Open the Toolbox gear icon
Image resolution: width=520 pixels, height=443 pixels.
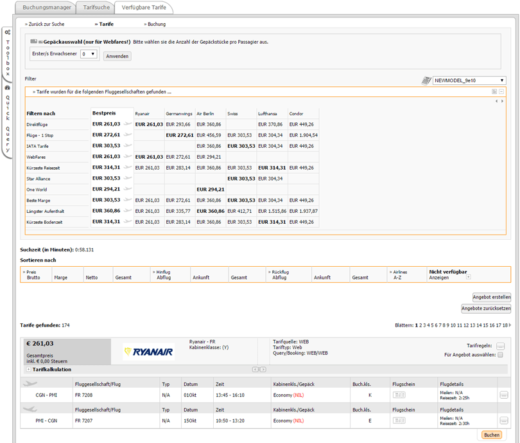(x=8, y=32)
